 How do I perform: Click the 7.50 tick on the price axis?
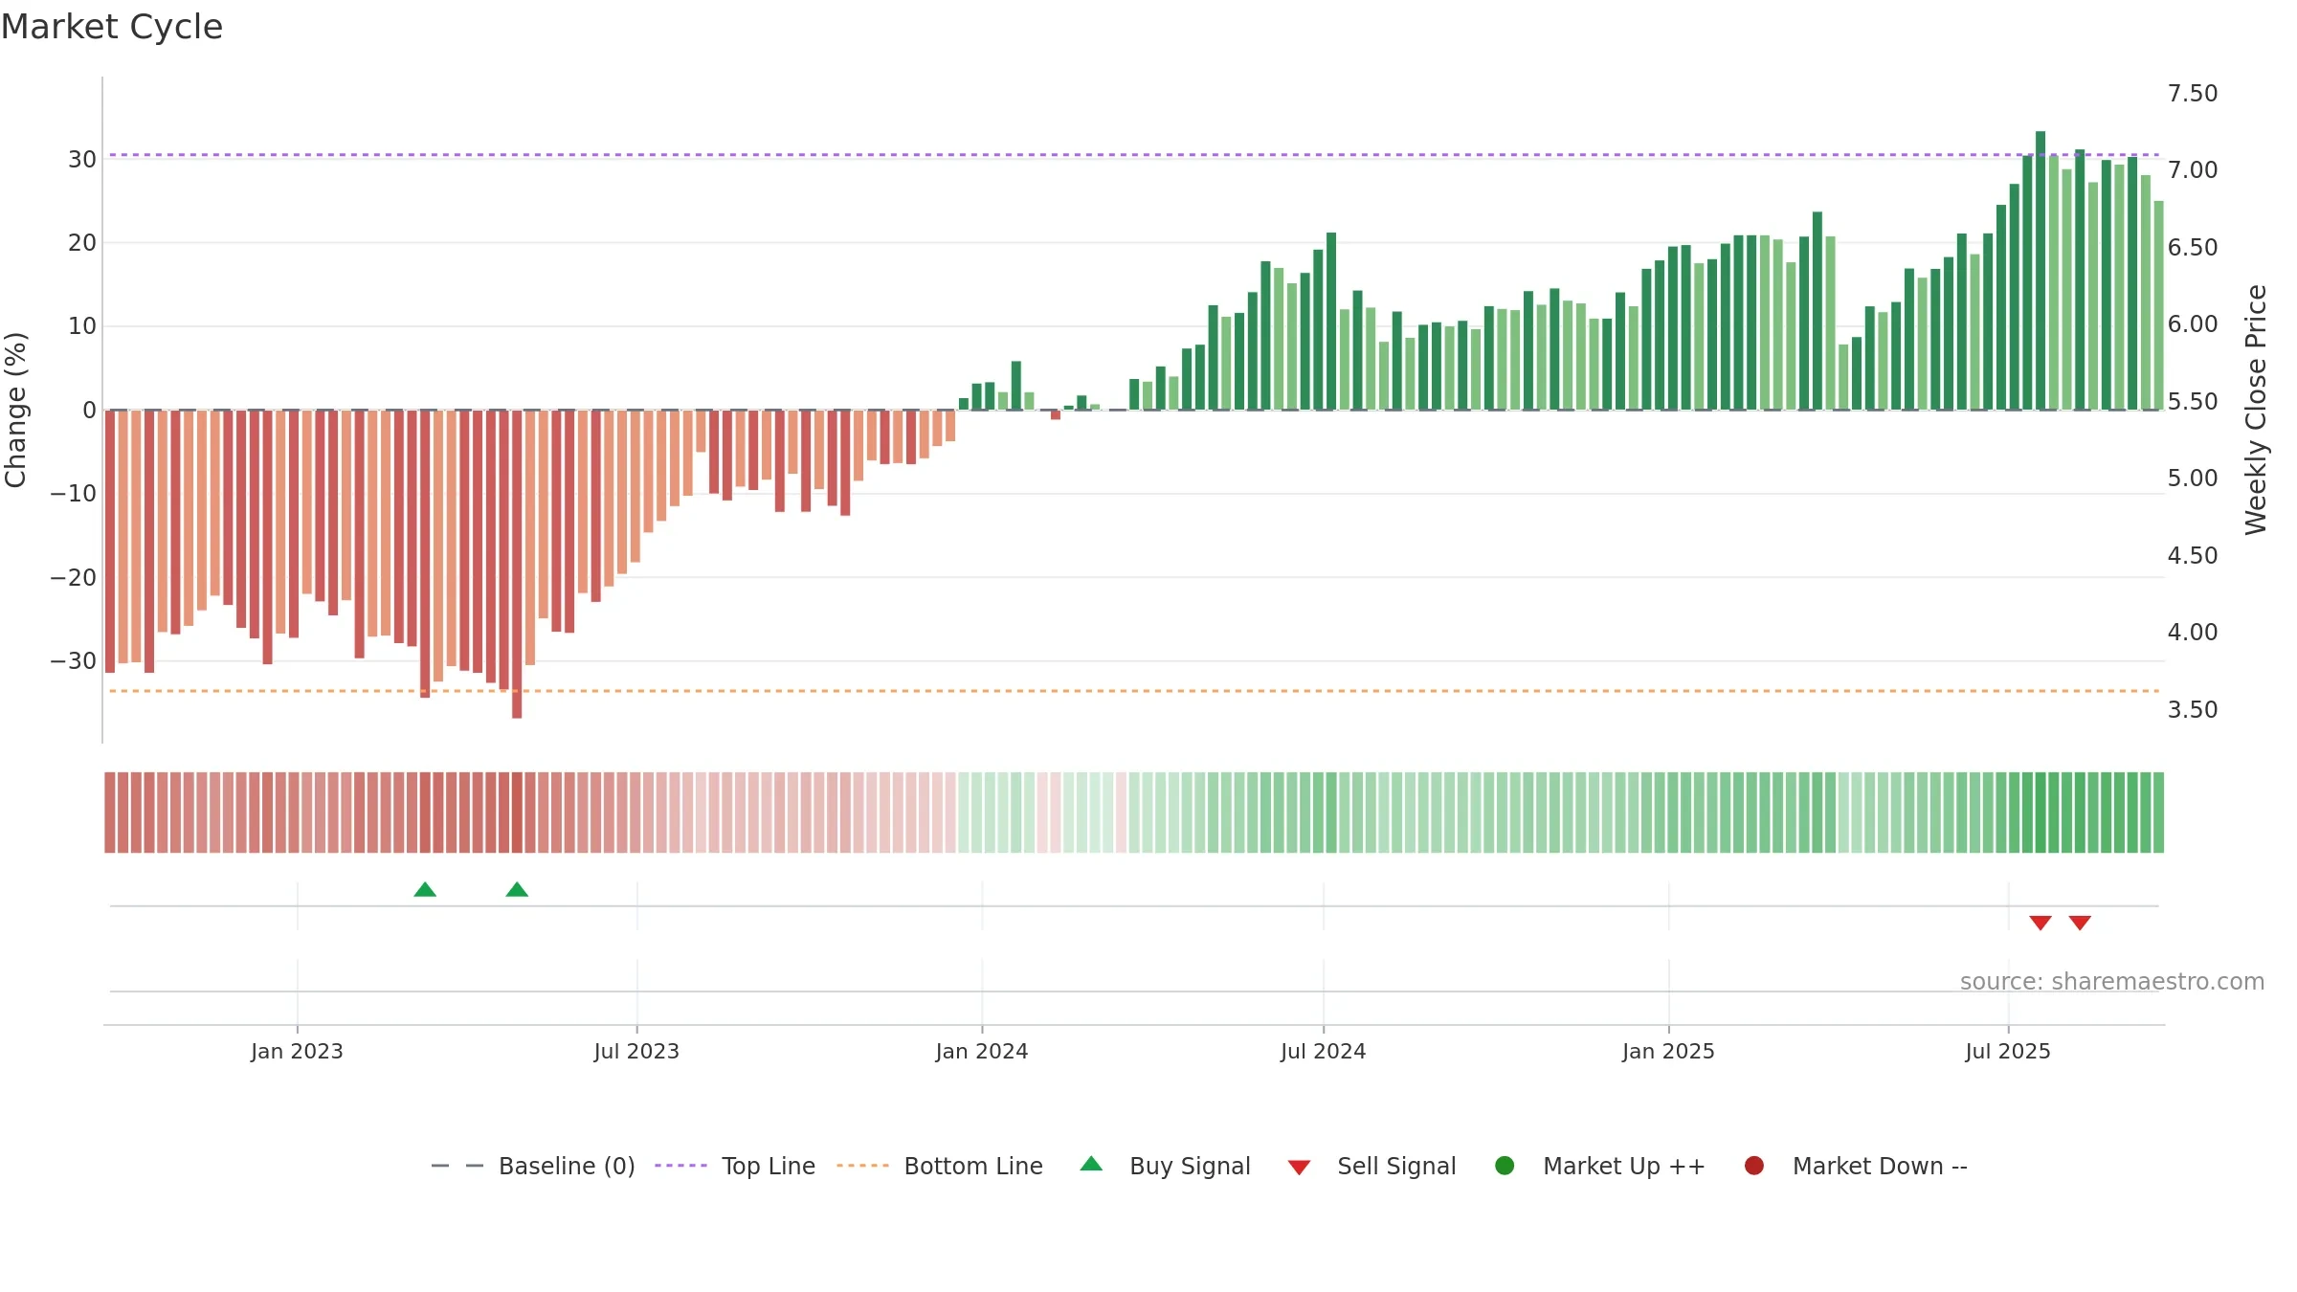pos(2193,94)
